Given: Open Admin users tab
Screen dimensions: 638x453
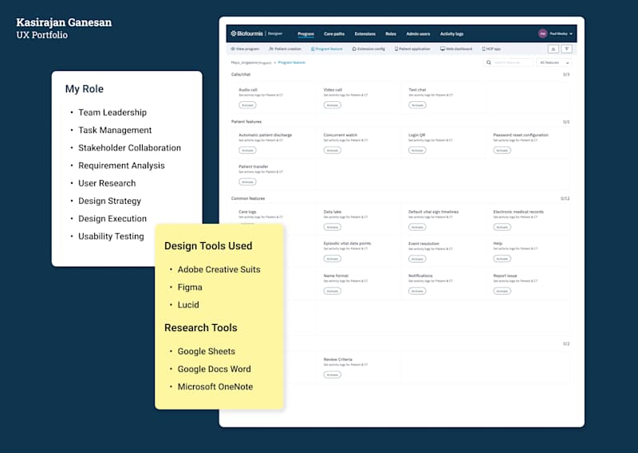Looking at the screenshot, I should point(418,33).
